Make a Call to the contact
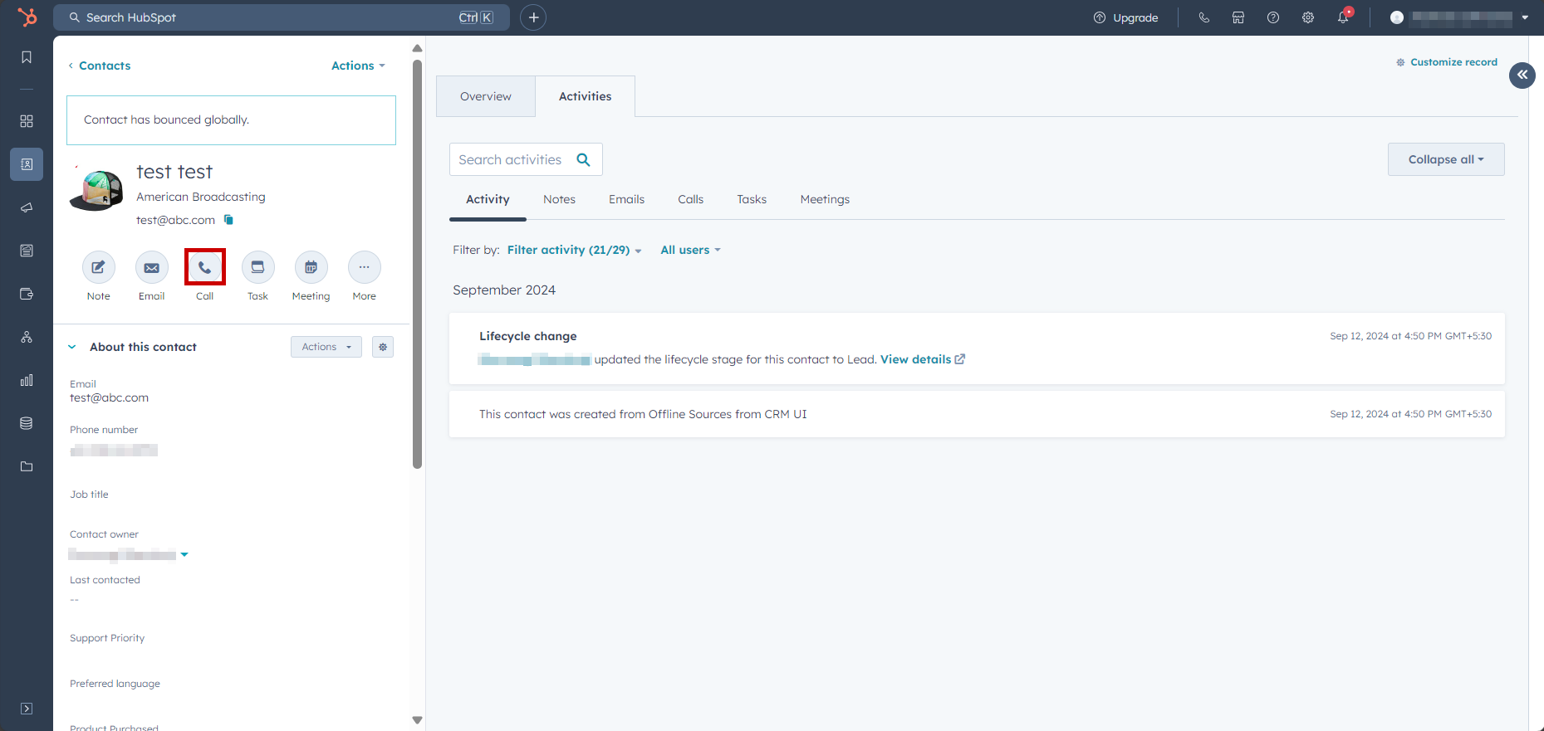 205,267
